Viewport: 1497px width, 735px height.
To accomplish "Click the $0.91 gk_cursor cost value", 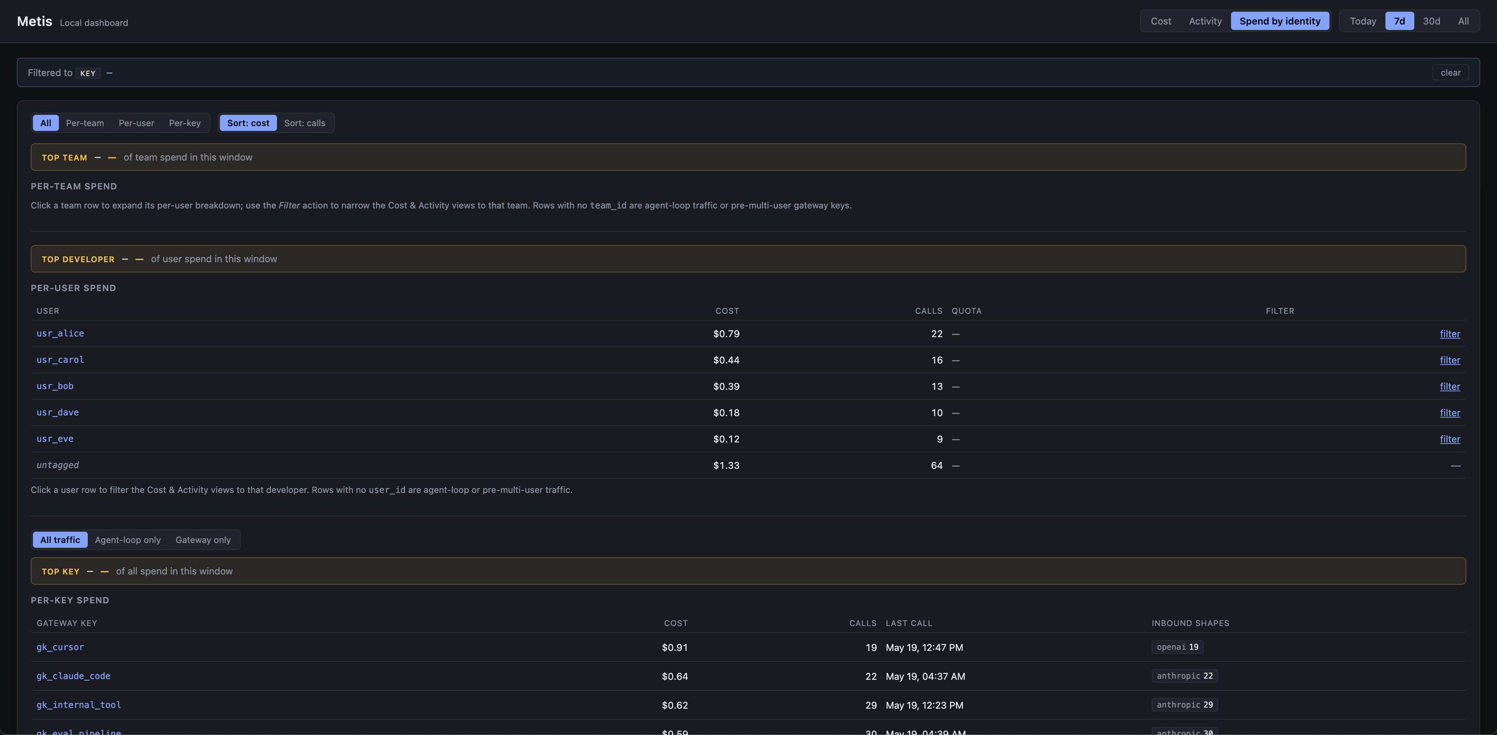I will 674,647.
